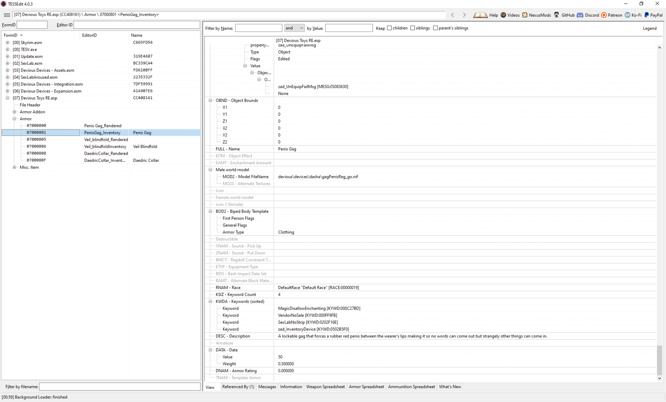Open the Patreon link
The image size is (666, 402).
(x=612, y=15)
